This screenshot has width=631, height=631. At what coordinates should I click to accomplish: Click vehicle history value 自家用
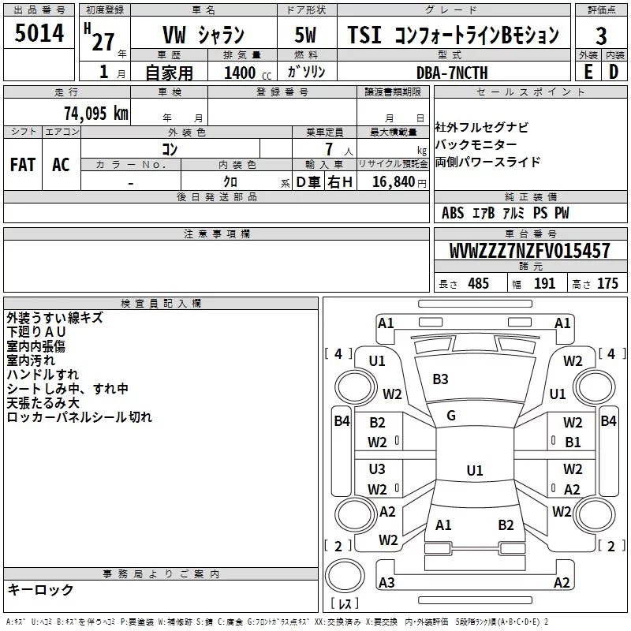[169, 73]
